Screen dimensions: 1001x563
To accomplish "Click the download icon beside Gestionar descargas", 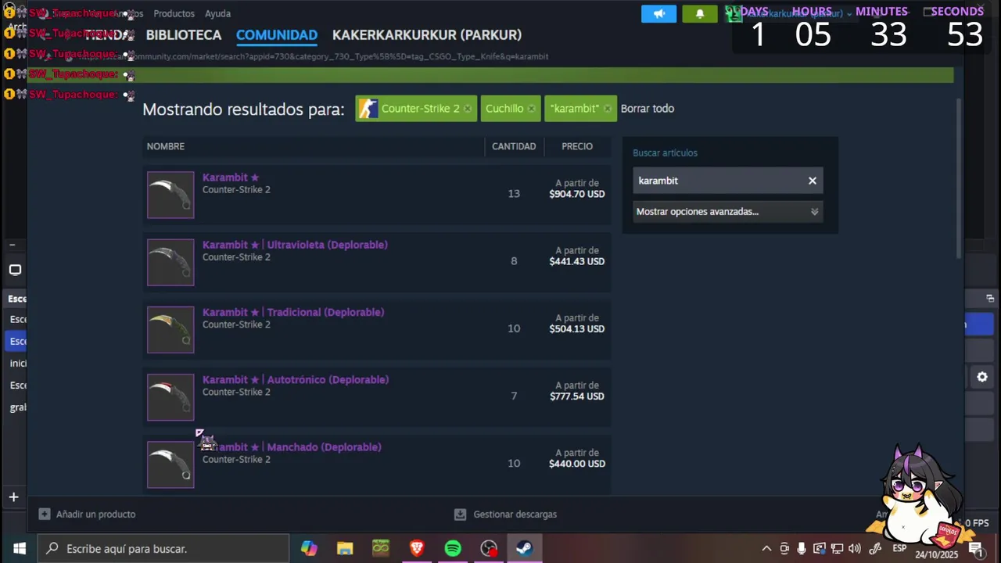I will 460,515.
